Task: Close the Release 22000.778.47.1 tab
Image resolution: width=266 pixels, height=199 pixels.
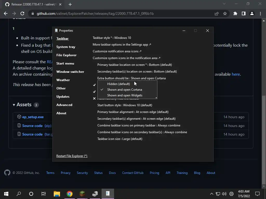Action: 60,4
